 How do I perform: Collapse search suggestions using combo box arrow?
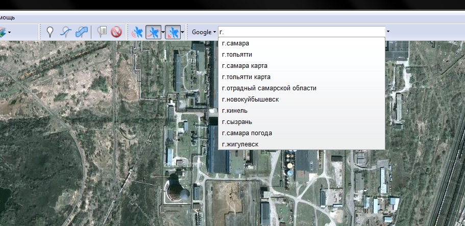click(388, 32)
